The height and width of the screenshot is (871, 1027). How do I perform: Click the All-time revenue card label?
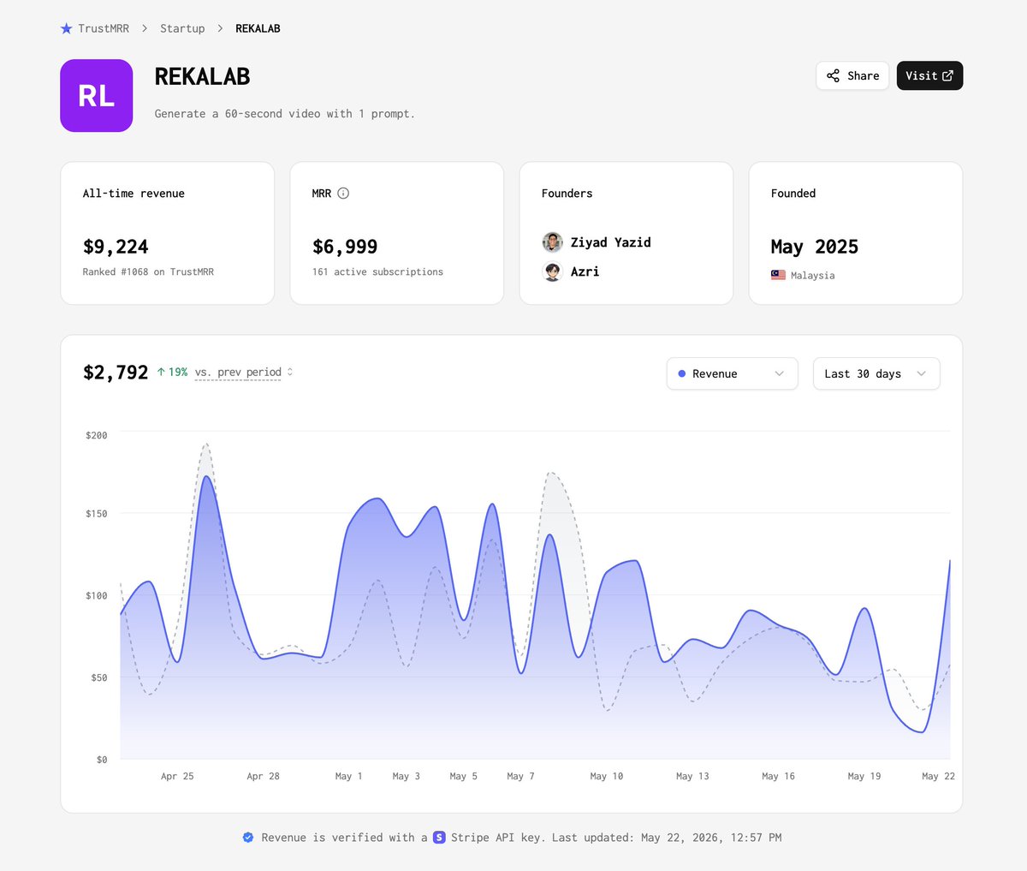click(134, 194)
